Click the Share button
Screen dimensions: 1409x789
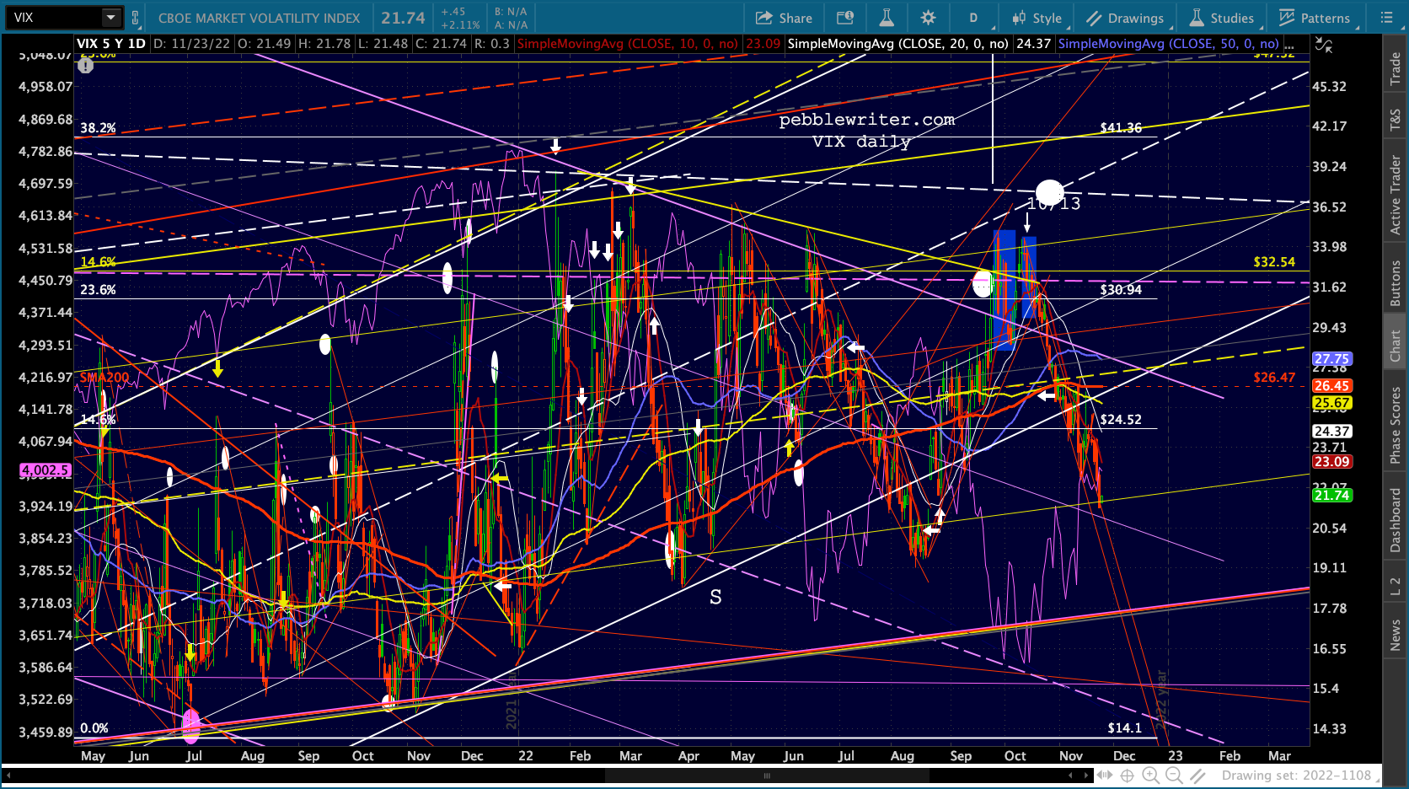[784, 18]
